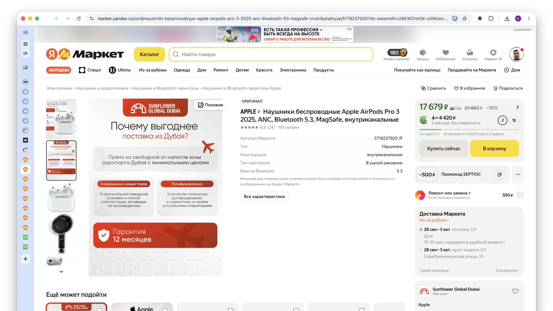This screenshot has width=553, height=311.
Task: Add a new tab with the sidebar plus
Action: click(x=25, y=259)
